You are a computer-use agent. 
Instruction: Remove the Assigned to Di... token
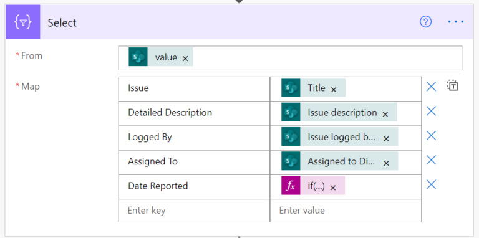click(x=386, y=163)
